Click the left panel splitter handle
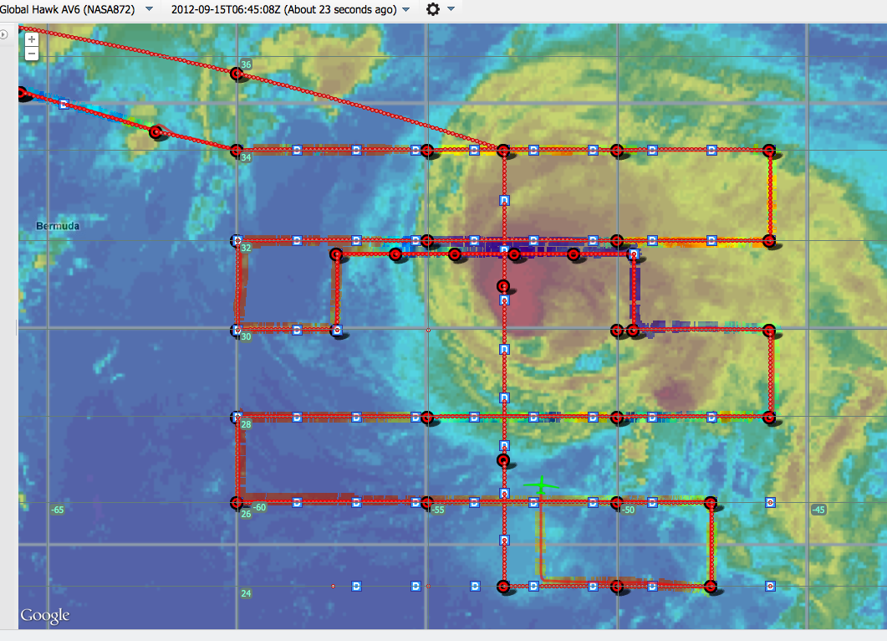 click(x=16, y=328)
